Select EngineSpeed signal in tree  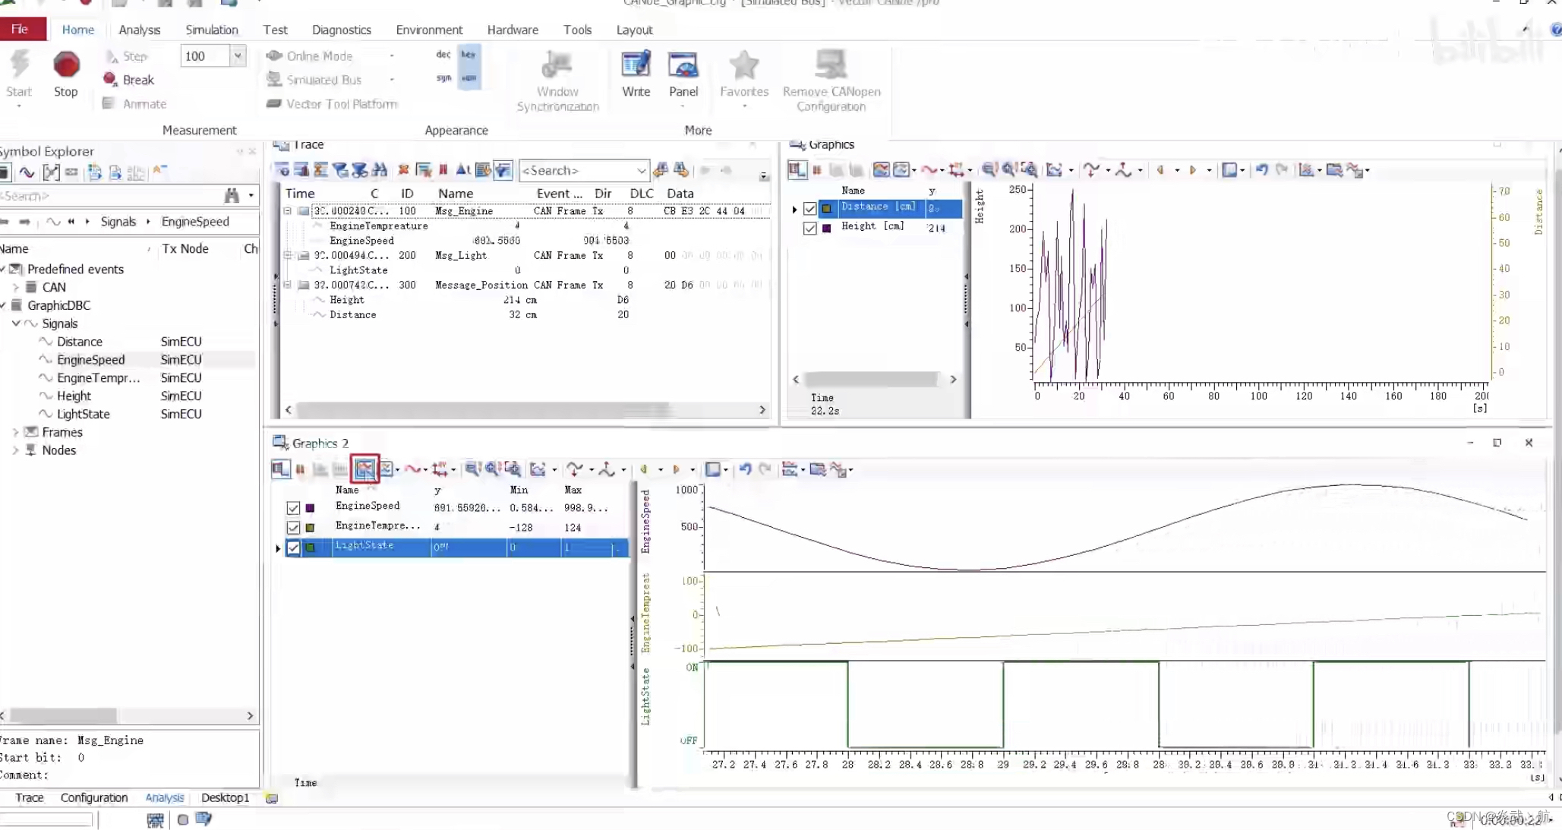point(90,360)
